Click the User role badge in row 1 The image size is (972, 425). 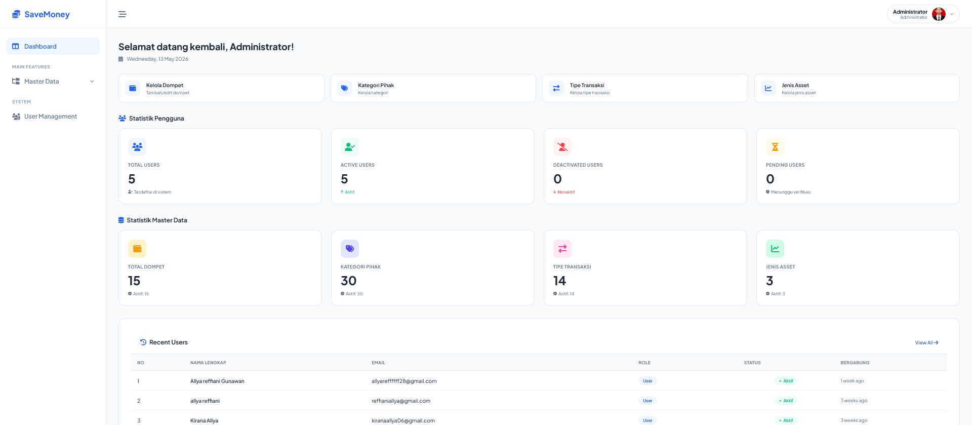[647, 381]
